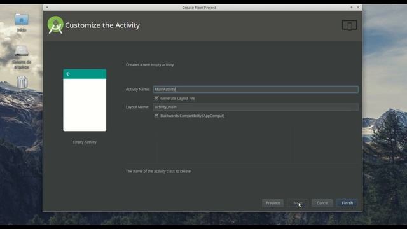Image resolution: width=407 pixels, height=229 pixels.
Task: Open the window menu arrow in the title bar
Action: click(x=47, y=7)
